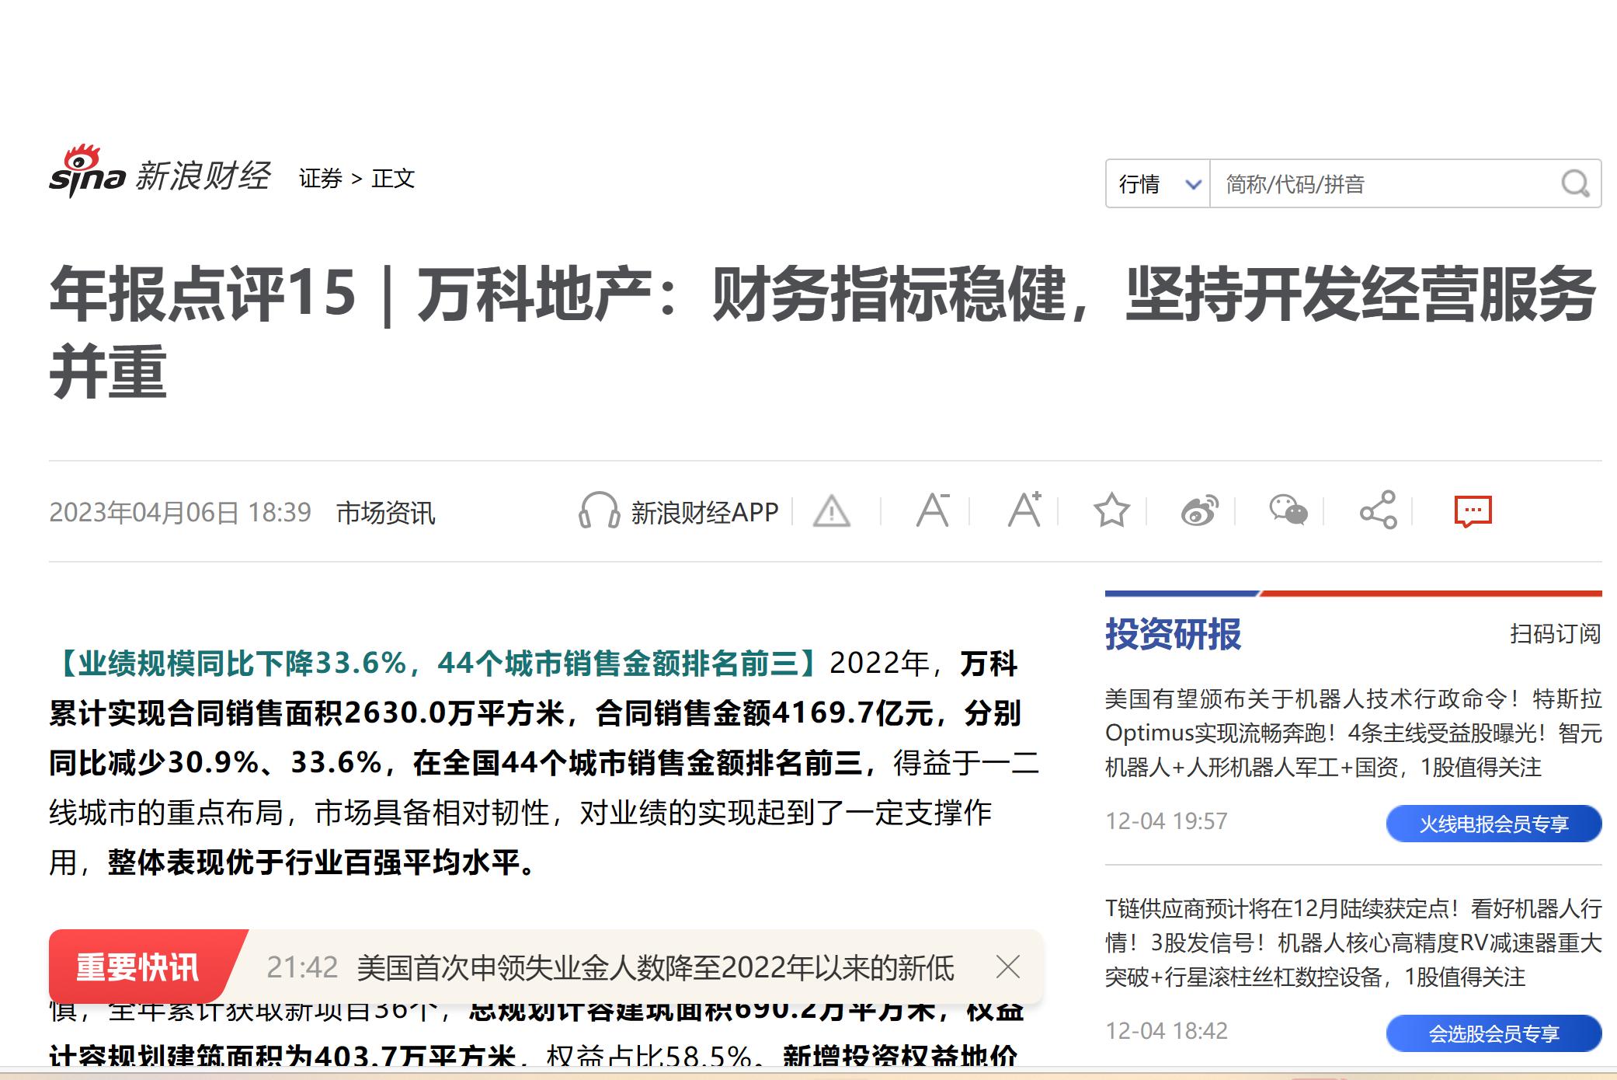Click the warning triangle report icon

click(831, 512)
